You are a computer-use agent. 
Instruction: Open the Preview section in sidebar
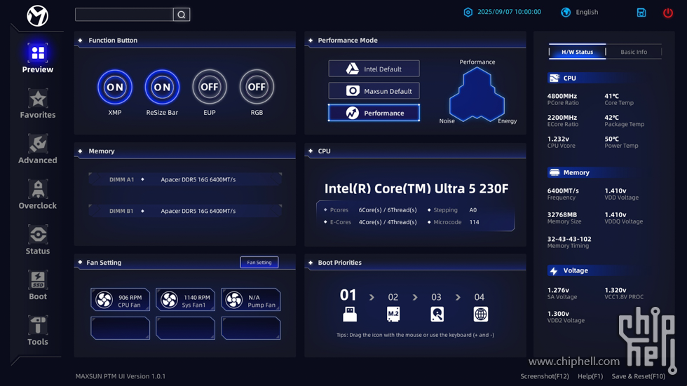(x=38, y=57)
